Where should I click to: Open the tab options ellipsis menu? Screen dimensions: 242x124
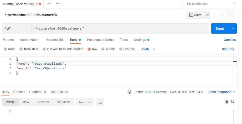[x=58, y=4]
